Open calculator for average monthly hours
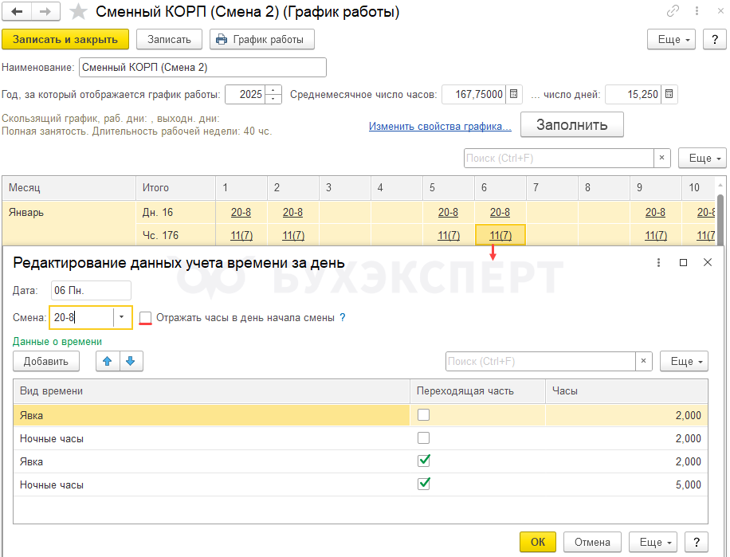Viewport: 730px width, 557px height. click(x=515, y=94)
